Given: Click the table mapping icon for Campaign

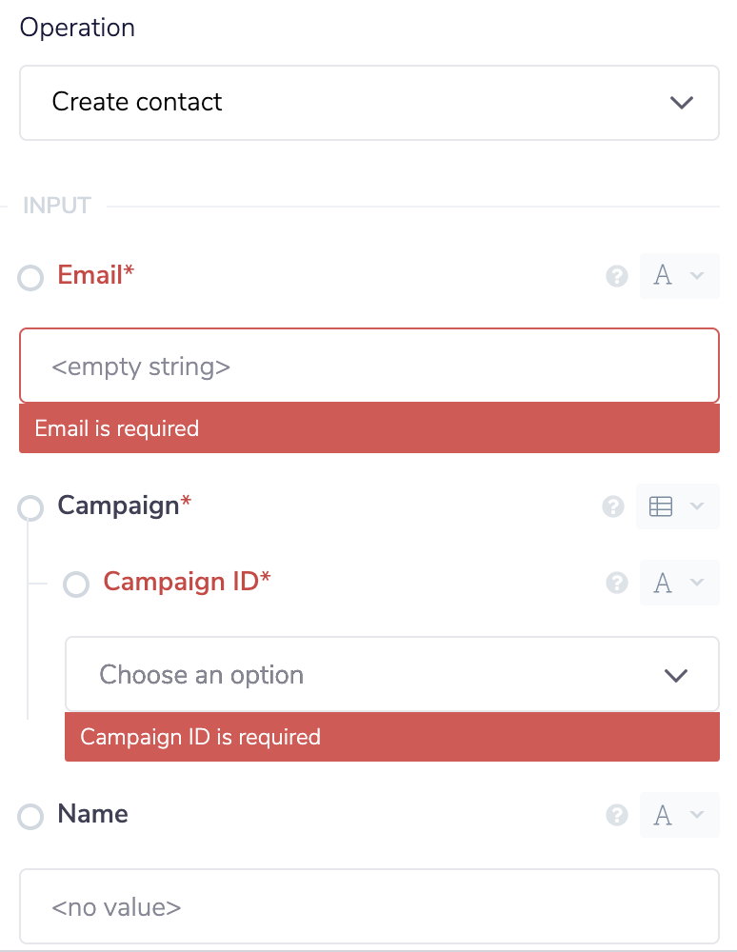Looking at the screenshot, I should click(660, 506).
